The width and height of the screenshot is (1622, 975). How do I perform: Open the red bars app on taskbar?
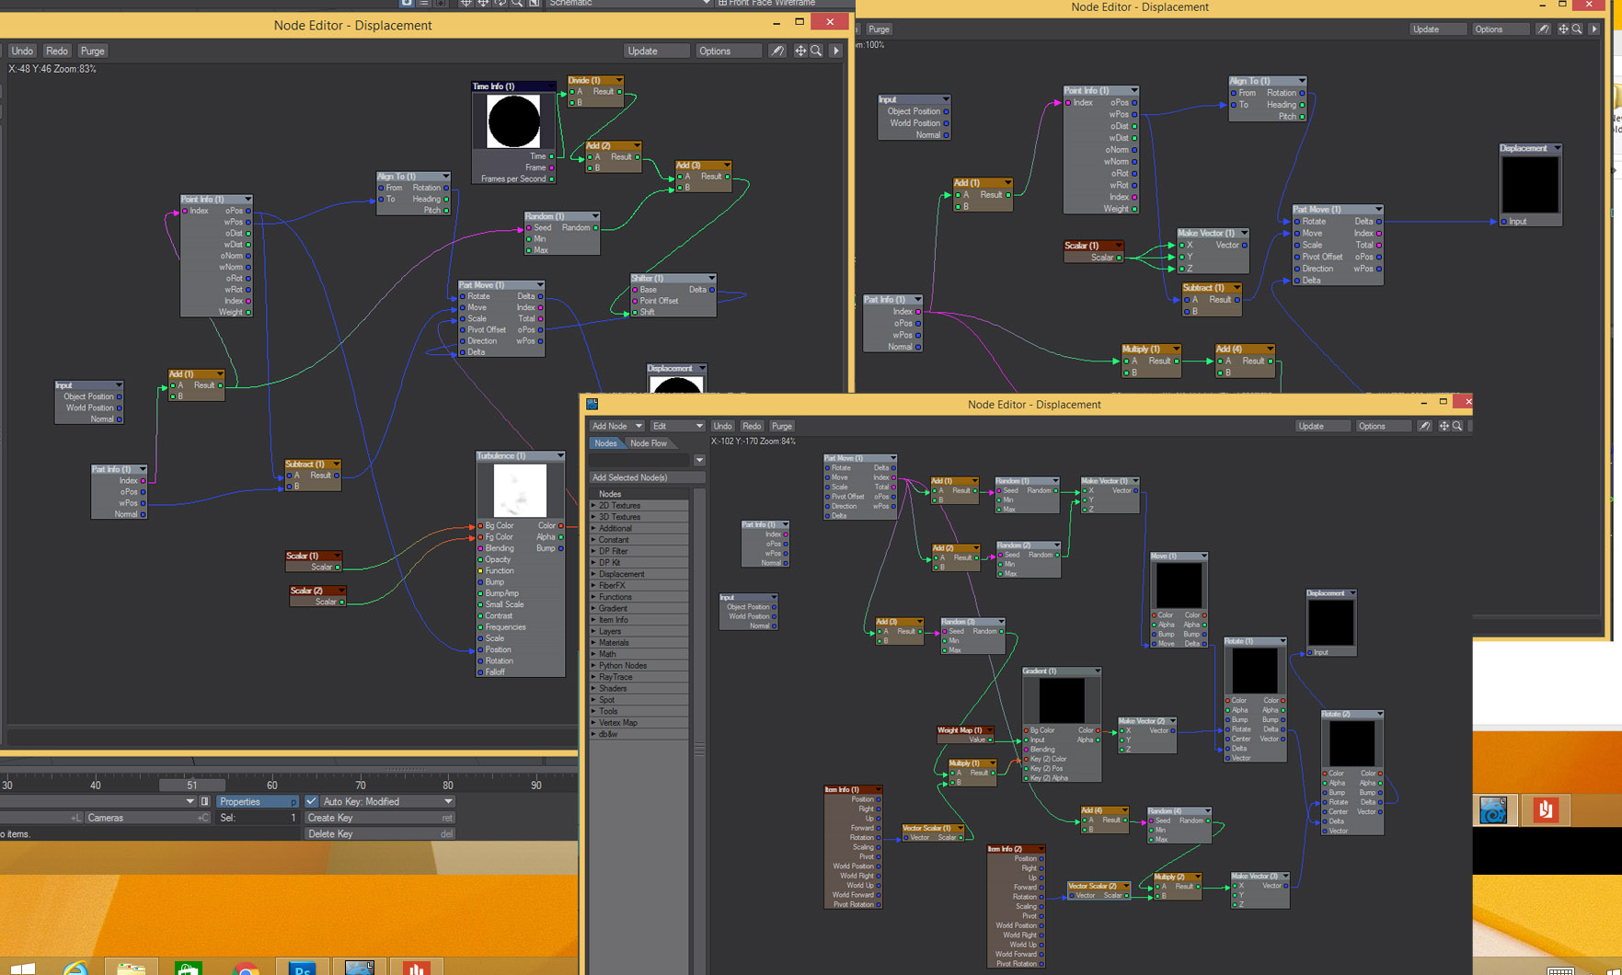pos(416,968)
